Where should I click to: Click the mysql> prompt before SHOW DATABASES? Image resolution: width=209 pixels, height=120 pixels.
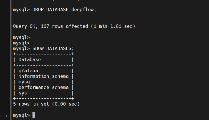click(21, 48)
